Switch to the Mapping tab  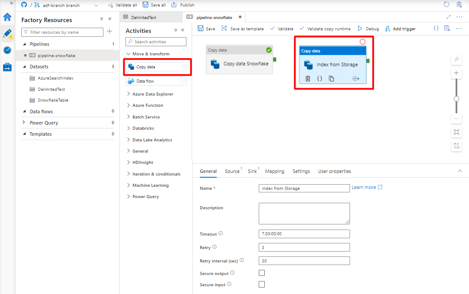(275, 171)
